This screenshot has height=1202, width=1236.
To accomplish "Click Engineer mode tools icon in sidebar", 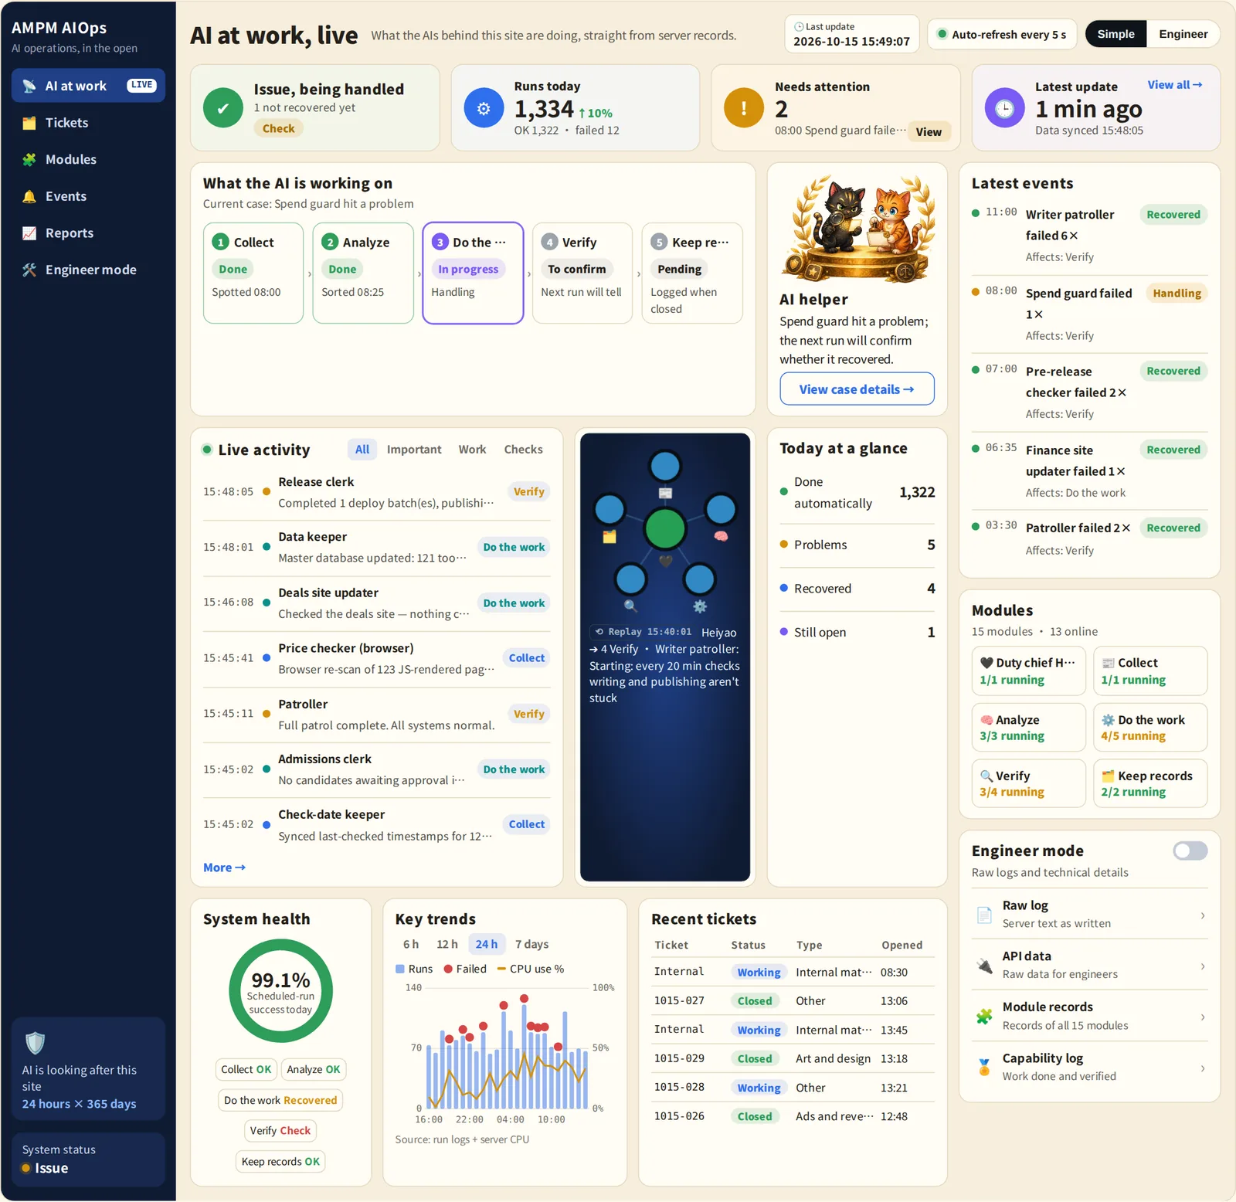I will pyautogui.click(x=29, y=270).
